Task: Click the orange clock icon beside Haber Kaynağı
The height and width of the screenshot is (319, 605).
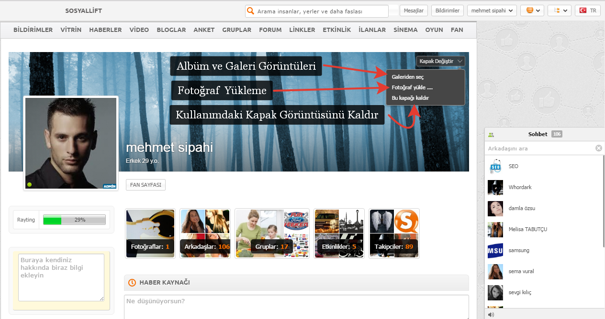Action: point(132,283)
